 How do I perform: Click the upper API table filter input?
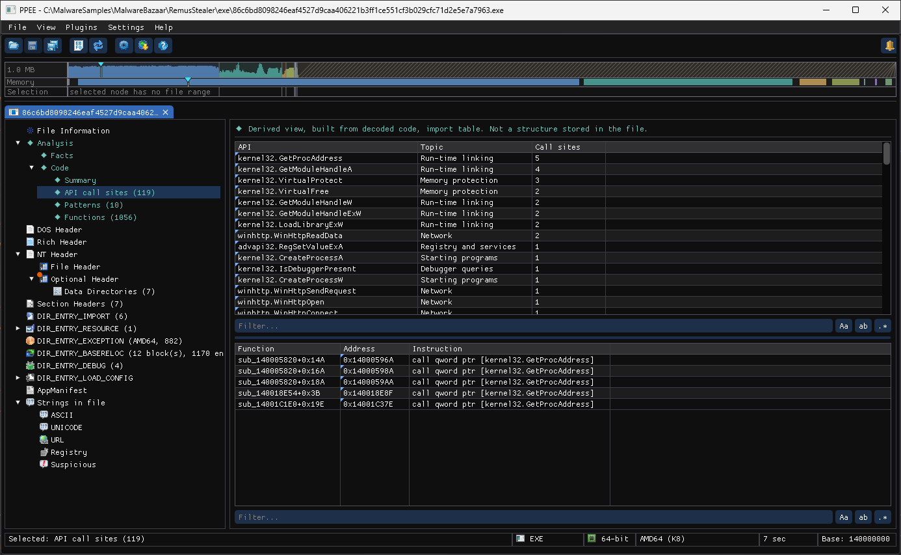click(534, 326)
